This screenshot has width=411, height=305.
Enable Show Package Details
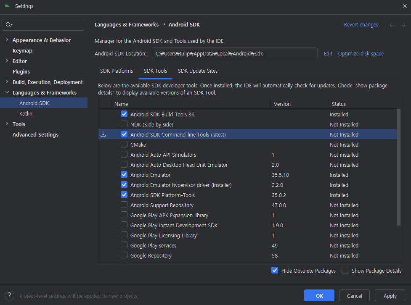pos(345,270)
